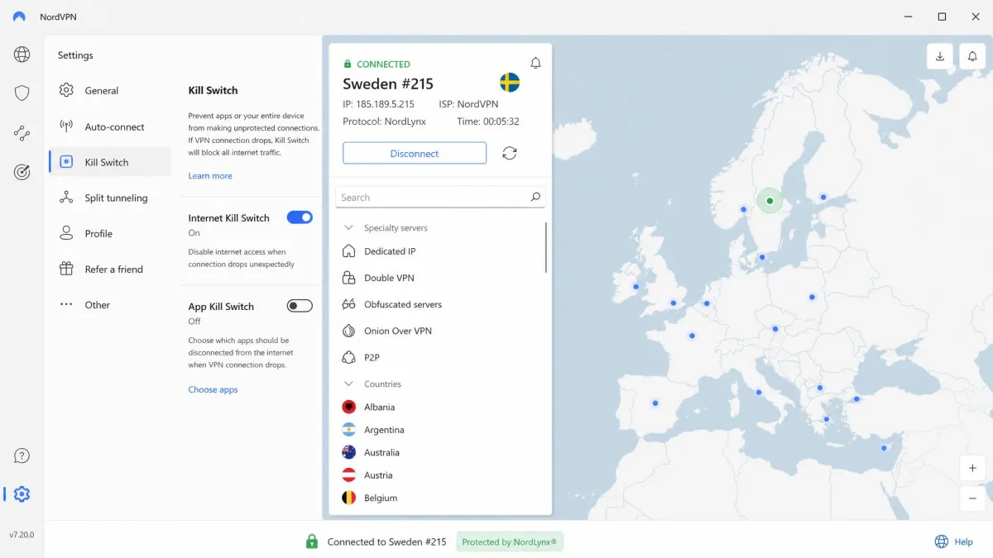Open Dark Web Monitor target icon
The image size is (993, 558).
point(22,172)
